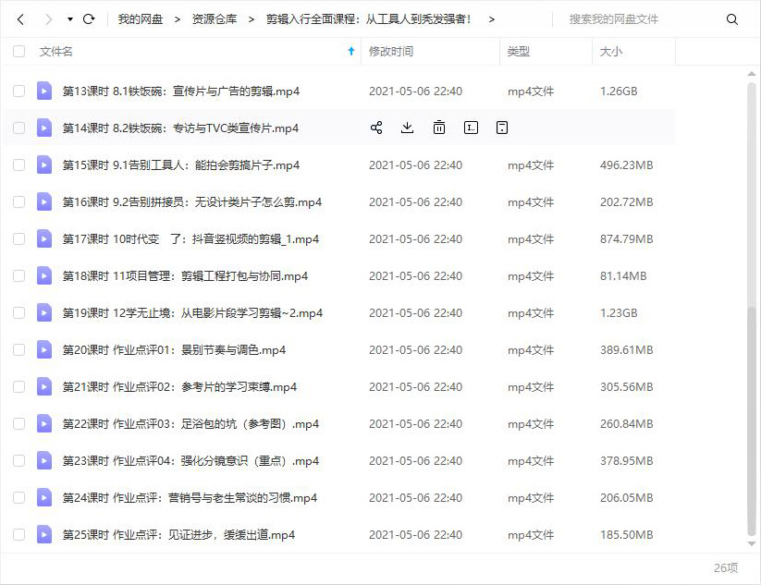Navigate to 资源仓库 breadcrumb
This screenshot has width=761, height=585.
(214, 19)
